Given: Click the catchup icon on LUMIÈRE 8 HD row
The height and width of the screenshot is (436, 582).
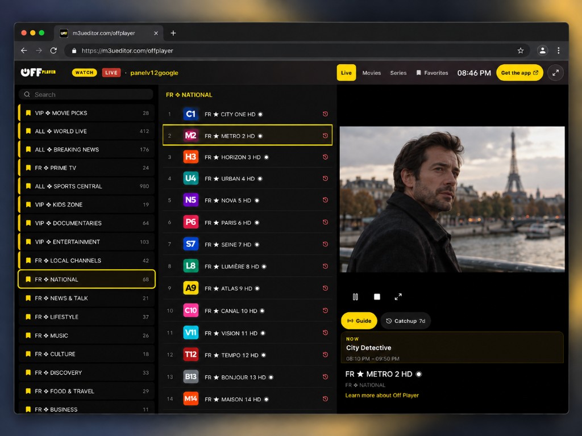Looking at the screenshot, I should (x=325, y=266).
